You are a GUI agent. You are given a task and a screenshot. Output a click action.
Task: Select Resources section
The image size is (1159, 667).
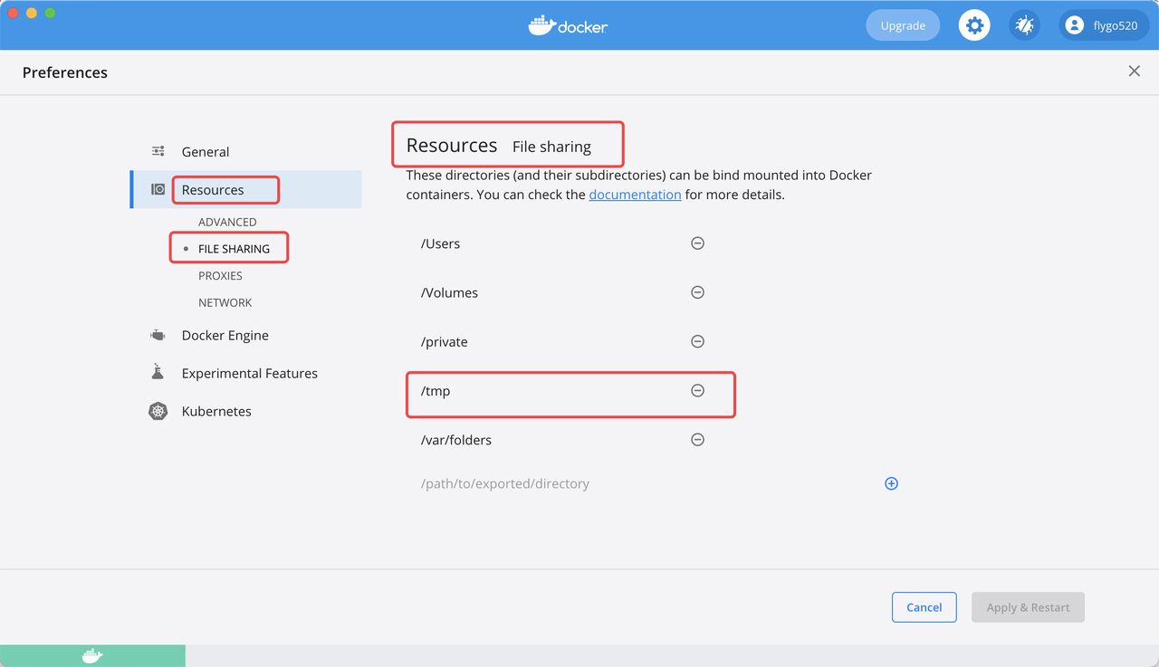(x=213, y=190)
